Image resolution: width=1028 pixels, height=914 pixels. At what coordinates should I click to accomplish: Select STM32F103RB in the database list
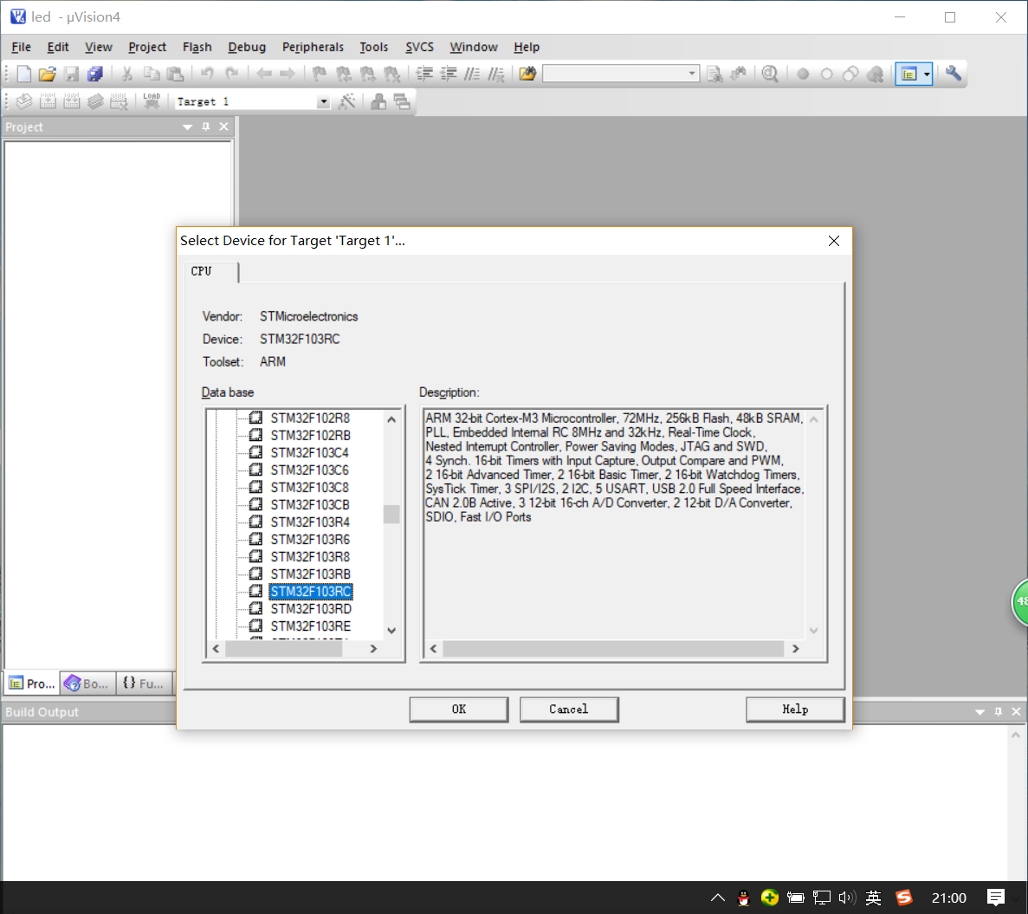[311, 574]
